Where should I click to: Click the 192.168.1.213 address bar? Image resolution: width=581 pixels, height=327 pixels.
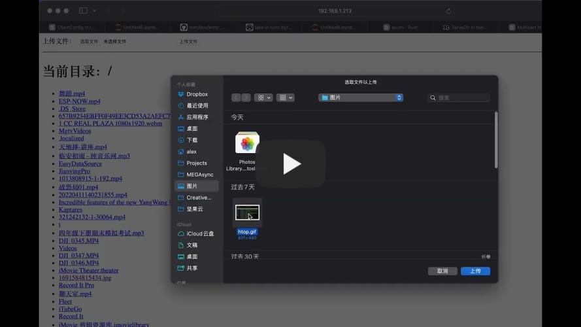tap(335, 11)
